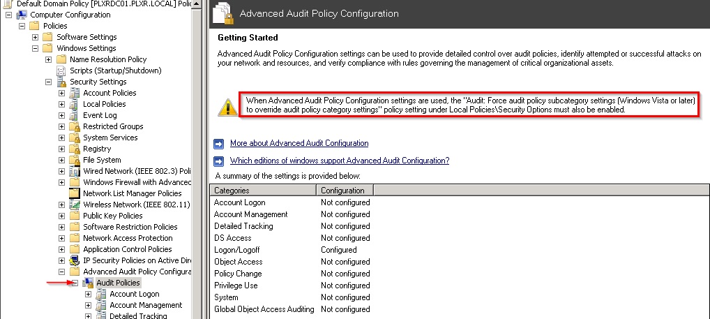Click the Network List Manager Policies icon

point(74,193)
